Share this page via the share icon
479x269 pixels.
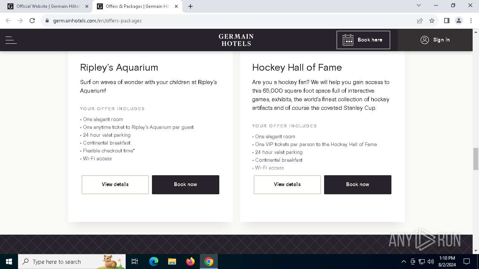420,21
